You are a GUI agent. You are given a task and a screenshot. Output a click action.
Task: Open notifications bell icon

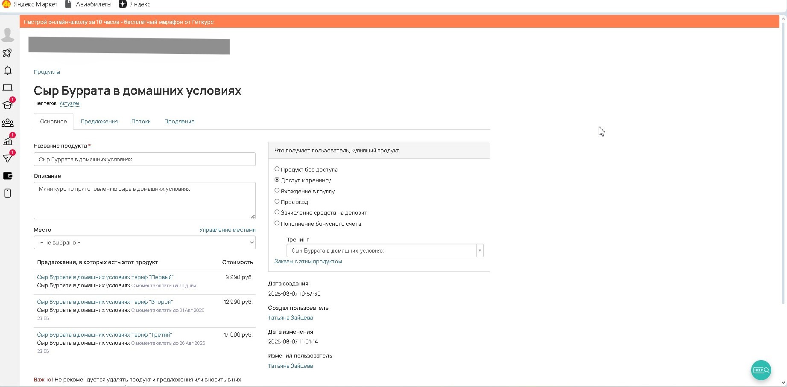[8, 70]
